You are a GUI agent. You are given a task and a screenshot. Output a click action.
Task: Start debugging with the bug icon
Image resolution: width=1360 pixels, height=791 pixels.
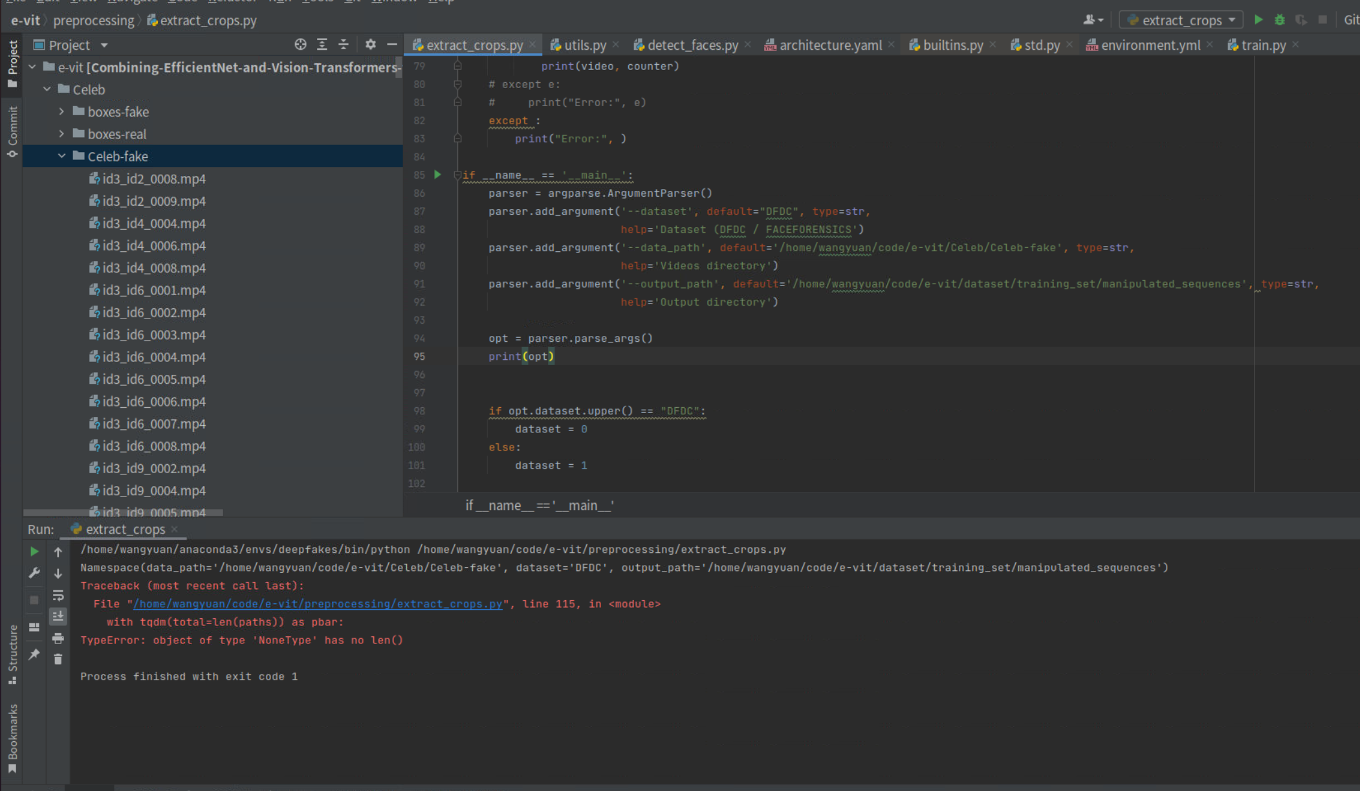tap(1280, 20)
